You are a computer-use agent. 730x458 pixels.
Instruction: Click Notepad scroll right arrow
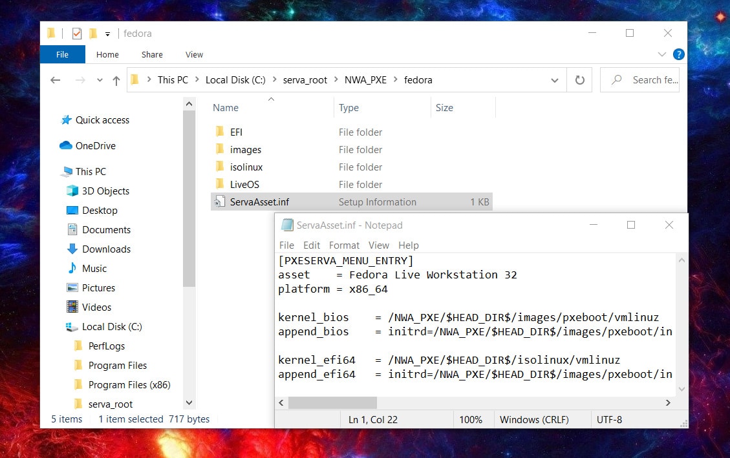[x=668, y=402]
